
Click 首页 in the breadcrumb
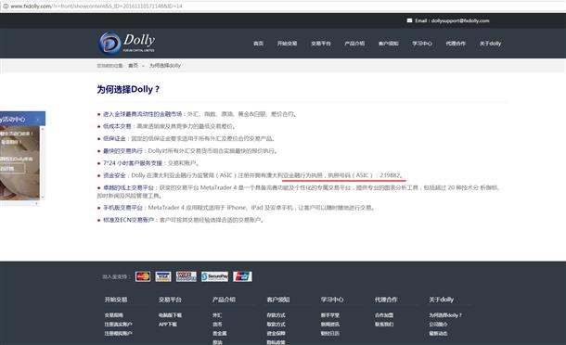pos(134,65)
